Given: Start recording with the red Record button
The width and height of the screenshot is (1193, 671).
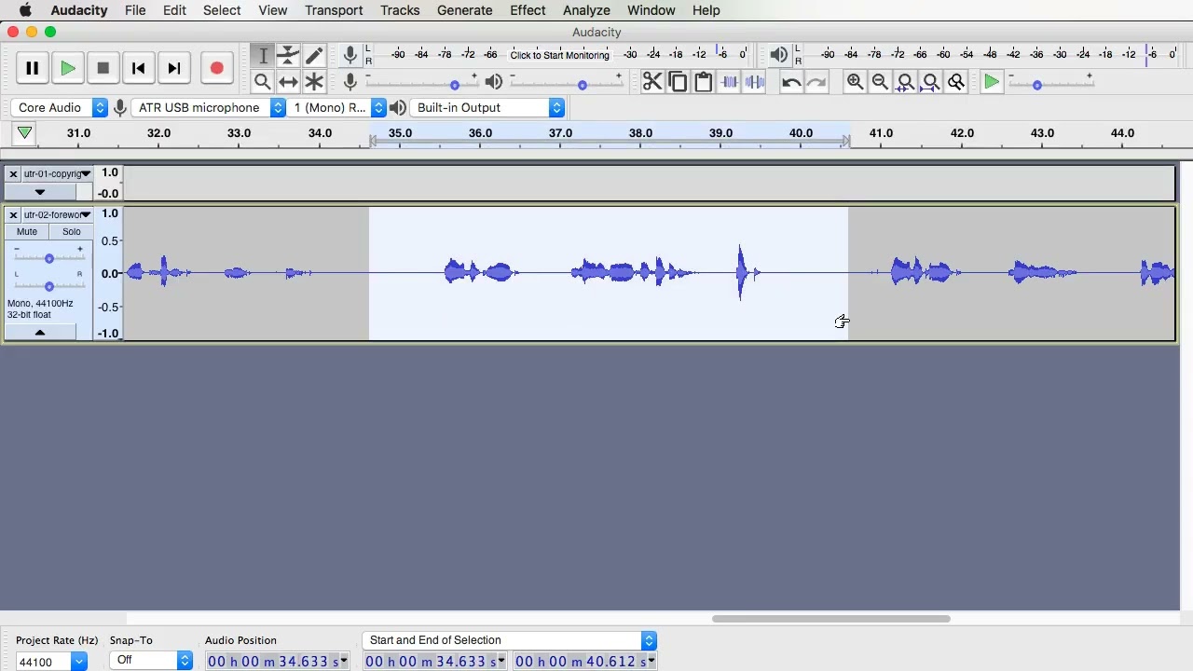Looking at the screenshot, I should point(216,68).
